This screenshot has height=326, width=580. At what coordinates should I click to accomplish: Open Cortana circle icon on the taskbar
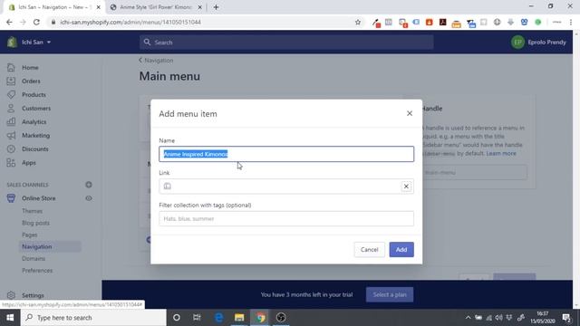tap(177, 318)
